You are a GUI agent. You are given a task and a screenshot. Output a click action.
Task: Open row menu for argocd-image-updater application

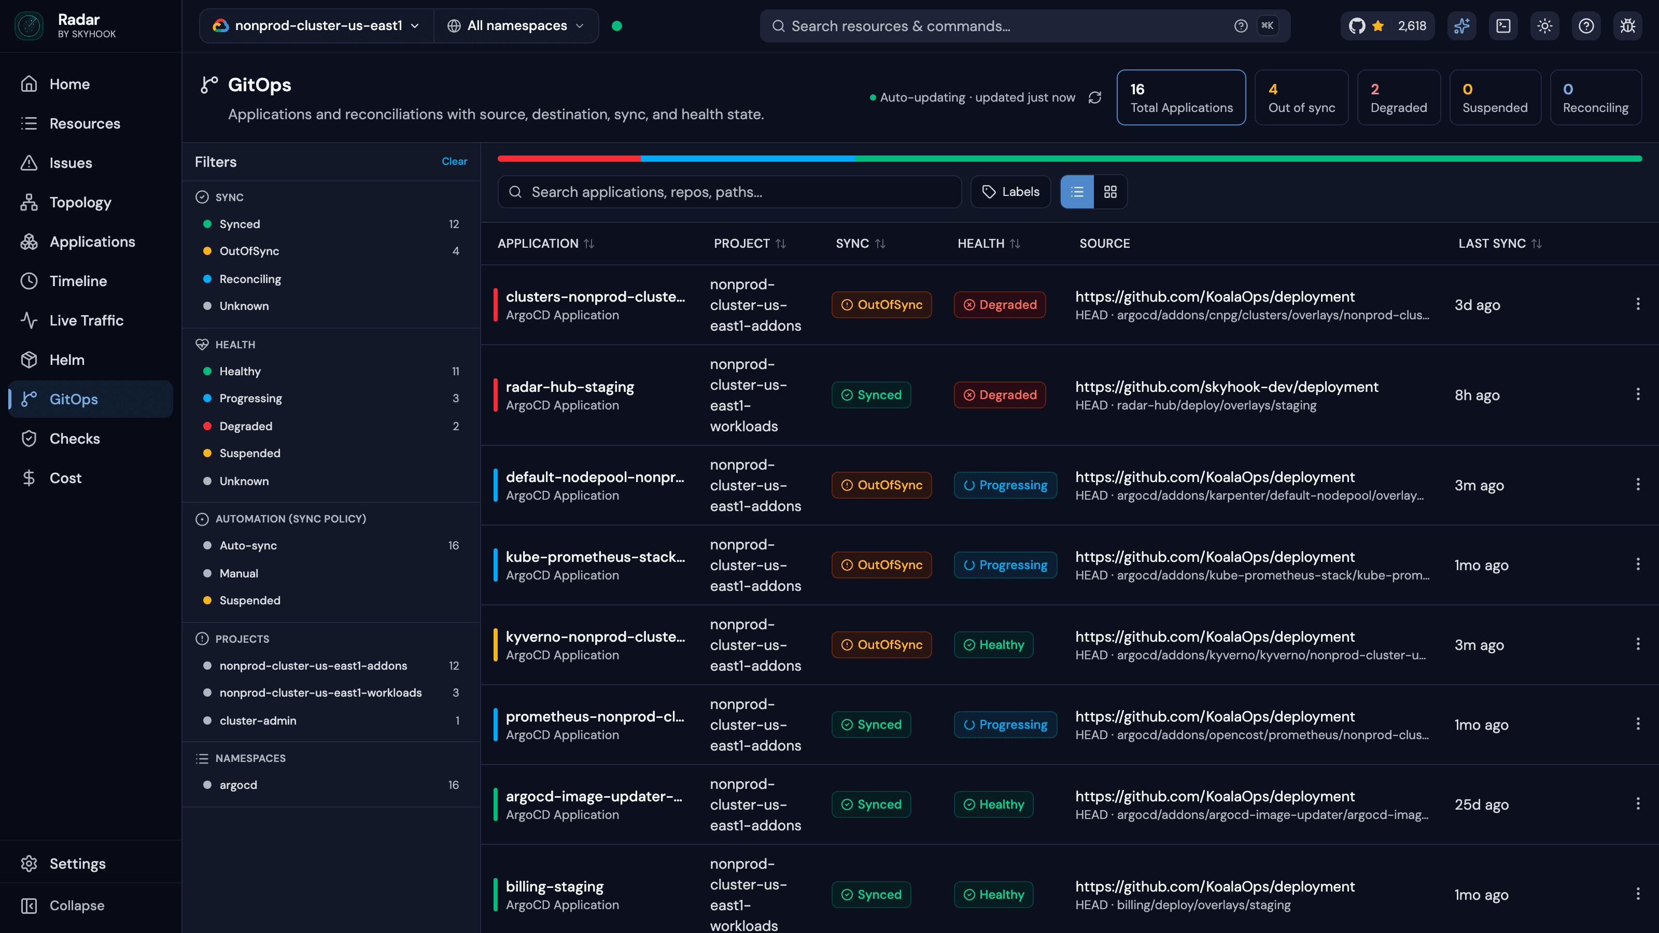point(1638,803)
